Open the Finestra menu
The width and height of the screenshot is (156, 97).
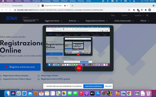pyautogui.click(x=81, y=1)
